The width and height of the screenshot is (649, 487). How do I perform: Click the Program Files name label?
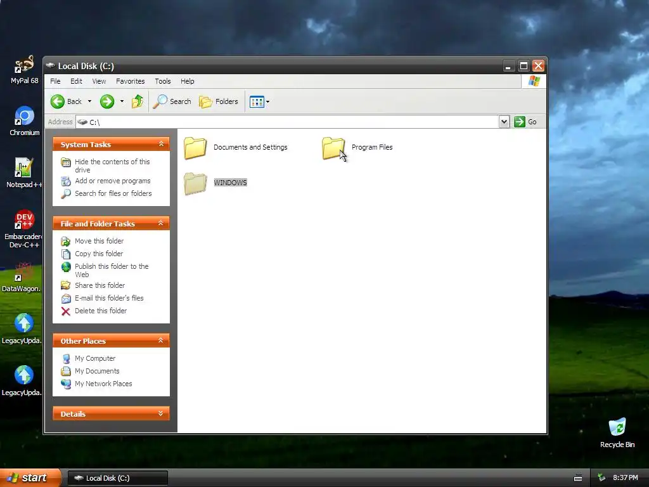coord(371,147)
